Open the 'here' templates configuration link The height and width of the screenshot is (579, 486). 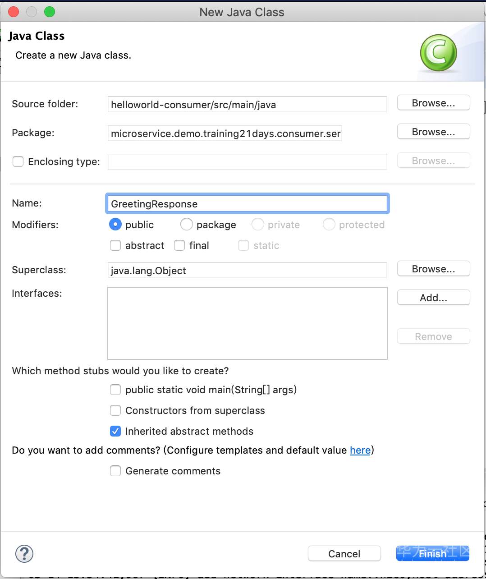360,450
